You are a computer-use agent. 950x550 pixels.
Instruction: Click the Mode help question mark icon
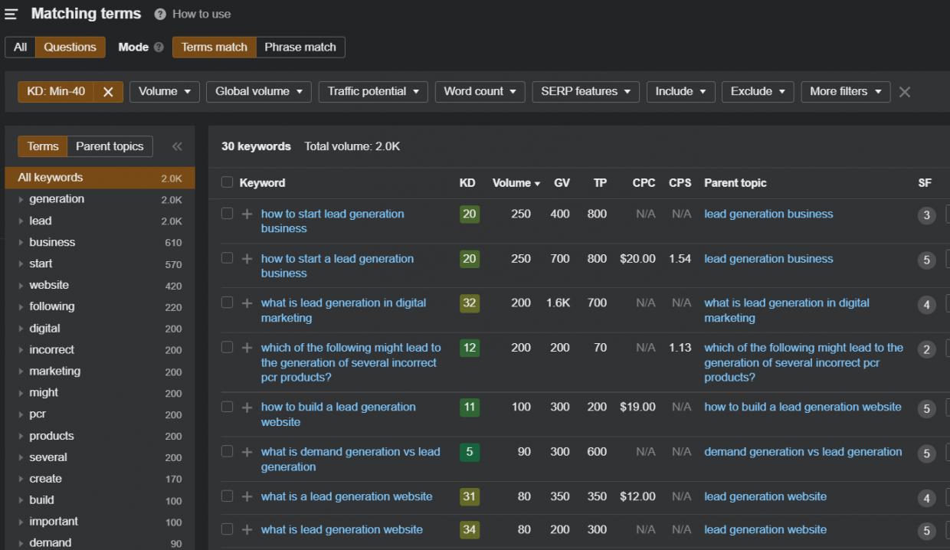[159, 47]
